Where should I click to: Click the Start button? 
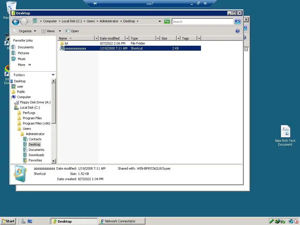click(x=8, y=221)
